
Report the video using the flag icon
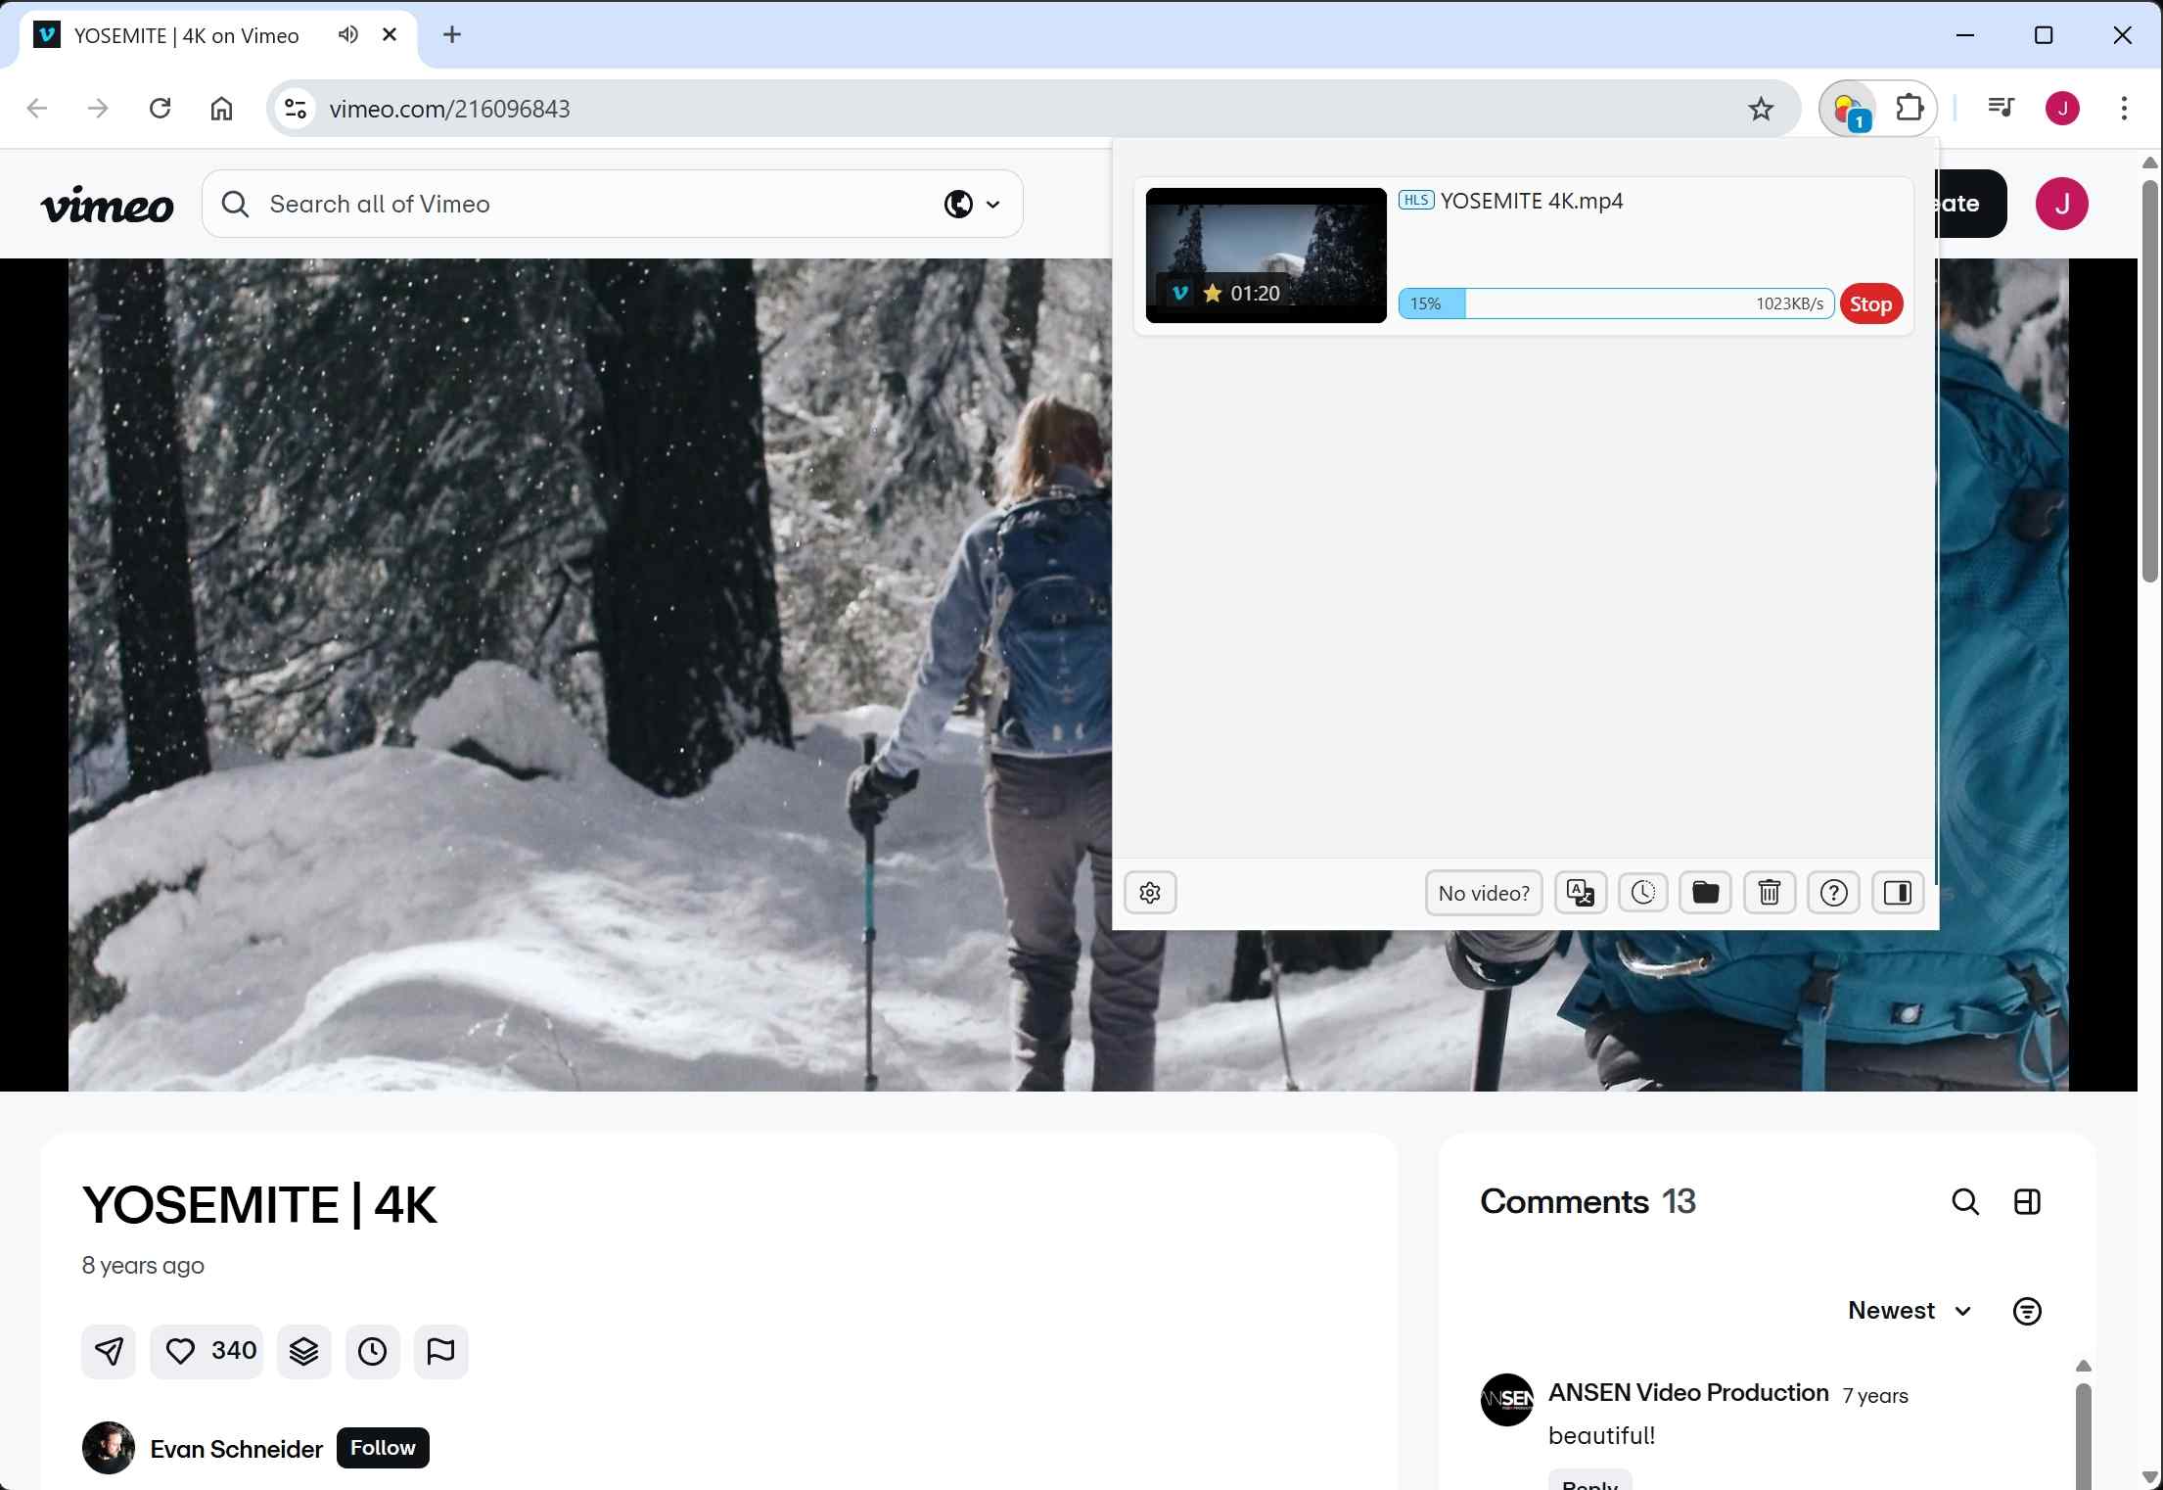pyautogui.click(x=440, y=1351)
